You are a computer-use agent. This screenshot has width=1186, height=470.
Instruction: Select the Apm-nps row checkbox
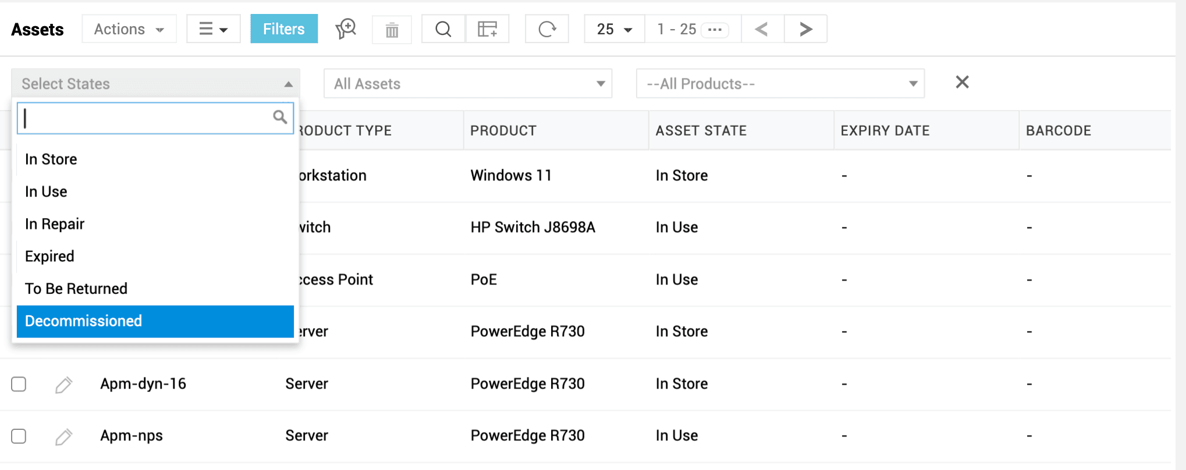point(19,436)
